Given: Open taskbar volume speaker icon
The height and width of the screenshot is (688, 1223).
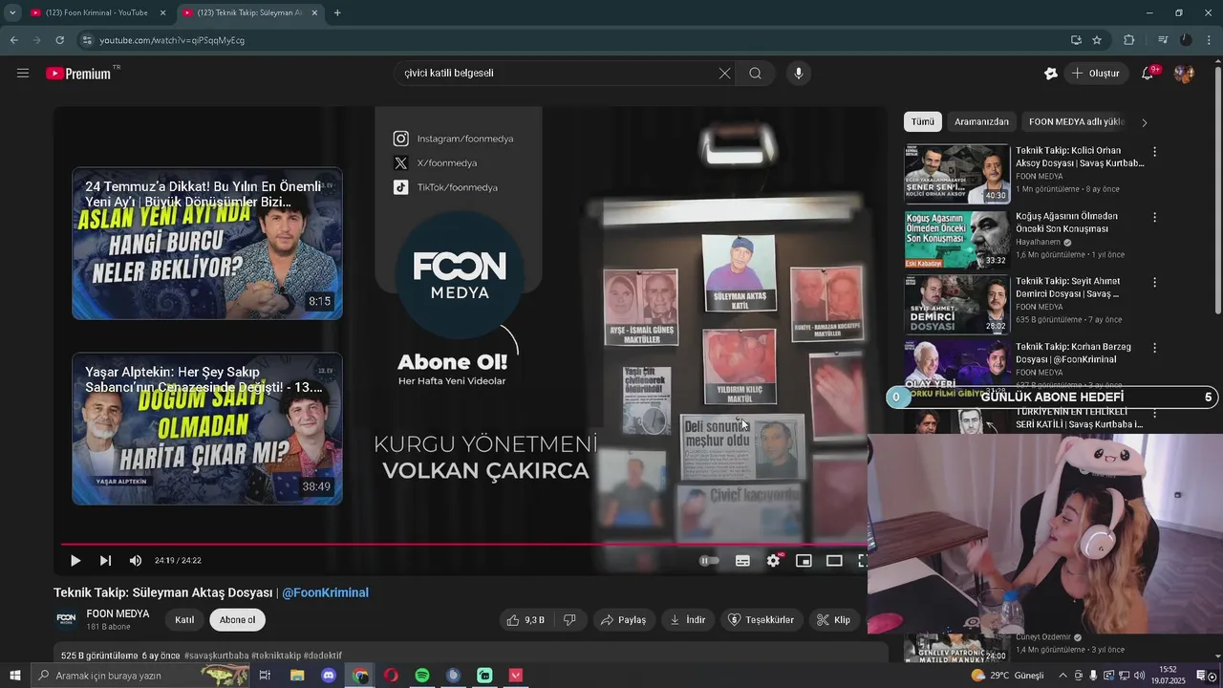Looking at the screenshot, I should (1139, 676).
